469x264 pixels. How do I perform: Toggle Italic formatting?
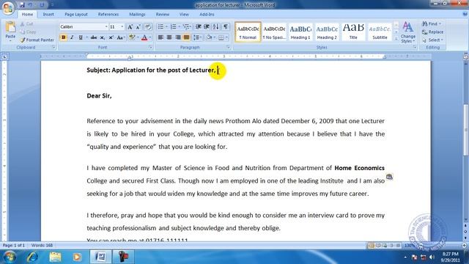[72, 37]
